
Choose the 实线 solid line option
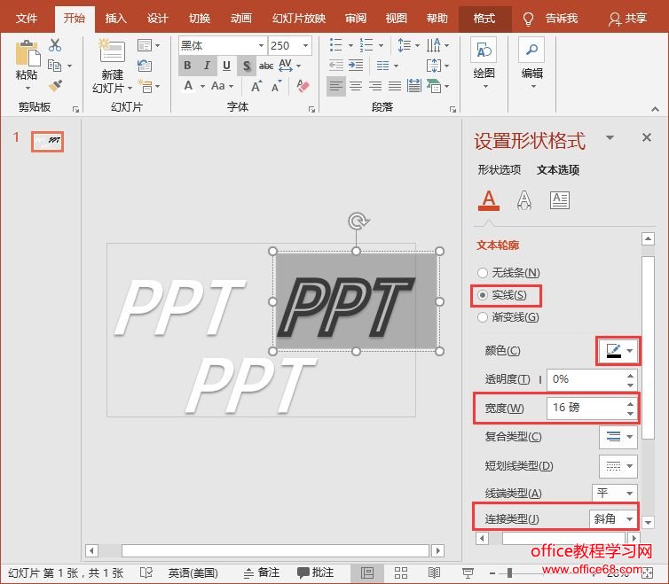[x=483, y=295]
